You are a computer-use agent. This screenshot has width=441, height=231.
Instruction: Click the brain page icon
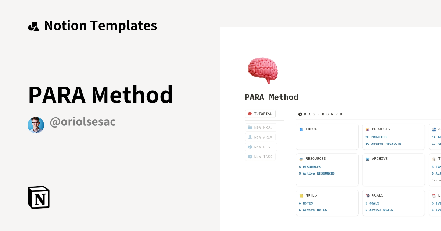tap(263, 70)
